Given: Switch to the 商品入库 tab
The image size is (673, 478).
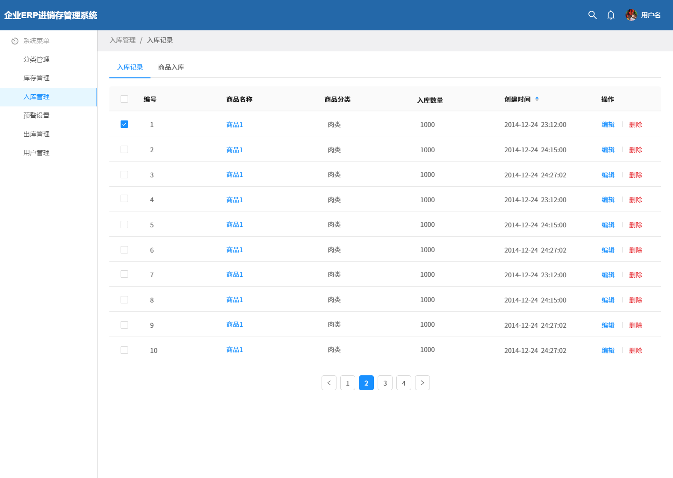Looking at the screenshot, I should (171, 67).
